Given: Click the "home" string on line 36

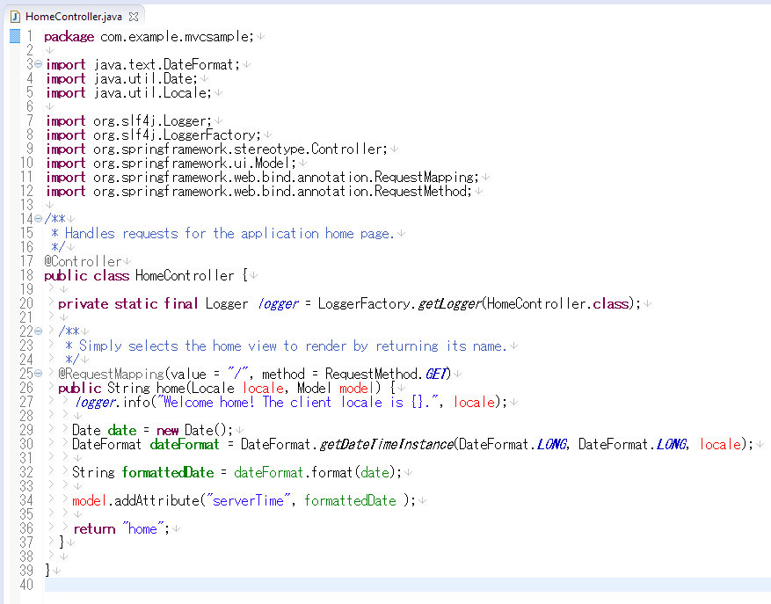Looking at the screenshot, I should (142, 528).
